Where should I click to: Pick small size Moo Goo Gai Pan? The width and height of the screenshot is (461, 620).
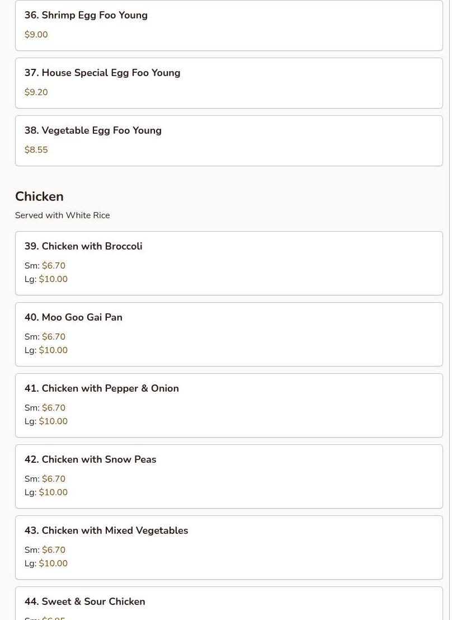tap(53, 337)
